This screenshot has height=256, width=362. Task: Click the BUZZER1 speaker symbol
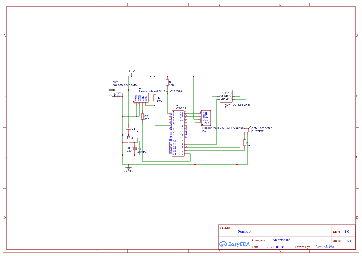click(x=246, y=129)
